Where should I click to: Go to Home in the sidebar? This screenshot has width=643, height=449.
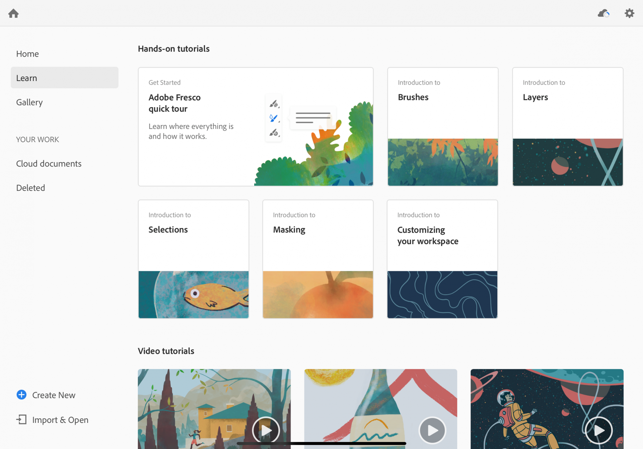click(27, 54)
